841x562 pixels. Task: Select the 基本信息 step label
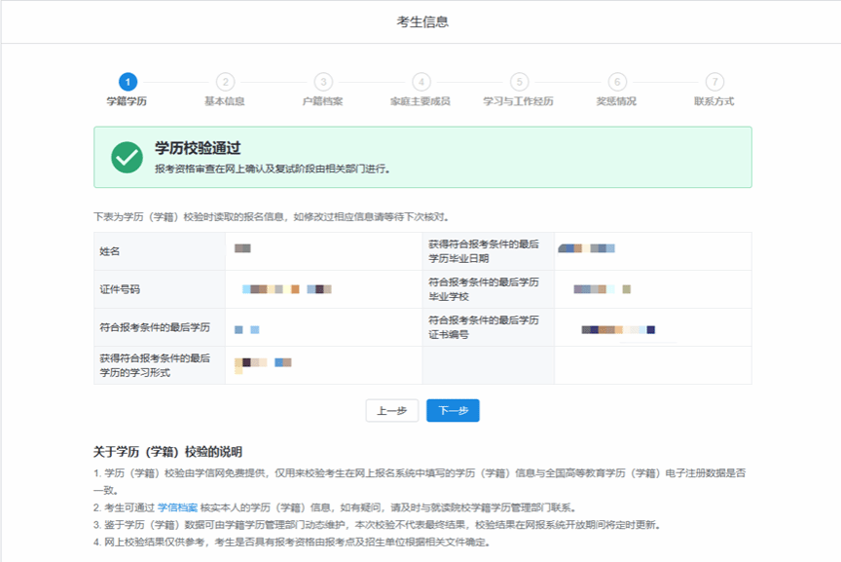click(x=225, y=101)
